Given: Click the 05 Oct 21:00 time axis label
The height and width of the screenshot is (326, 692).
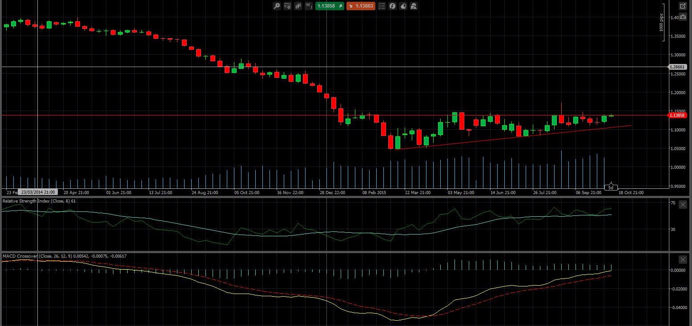Looking at the screenshot, I should click(246, 193).
